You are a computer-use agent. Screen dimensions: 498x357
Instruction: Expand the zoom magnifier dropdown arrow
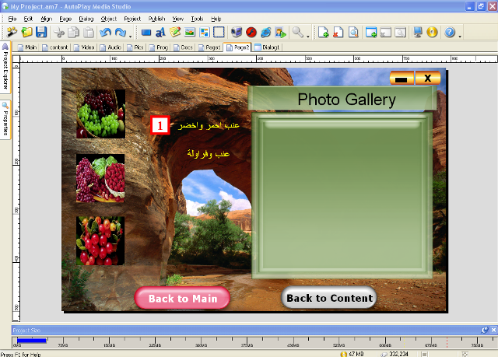tap(308, 35)
